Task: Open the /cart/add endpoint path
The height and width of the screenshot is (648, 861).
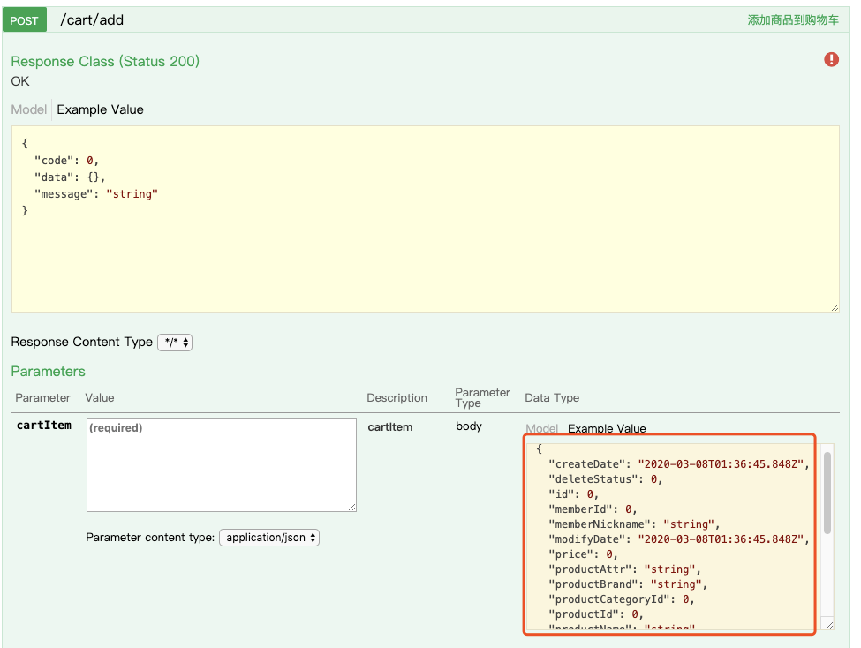Action: pos(92,19)
